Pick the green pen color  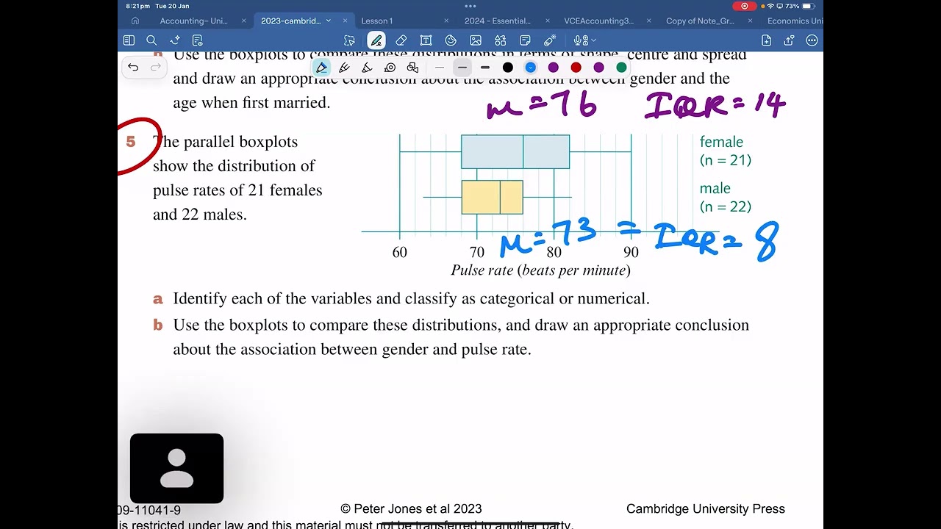pyautogui.click(x=621, y=68)
